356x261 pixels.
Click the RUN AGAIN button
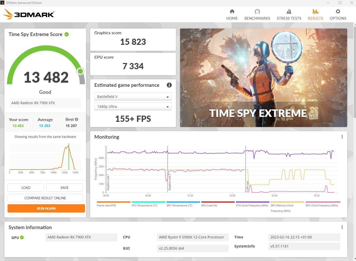46,208
